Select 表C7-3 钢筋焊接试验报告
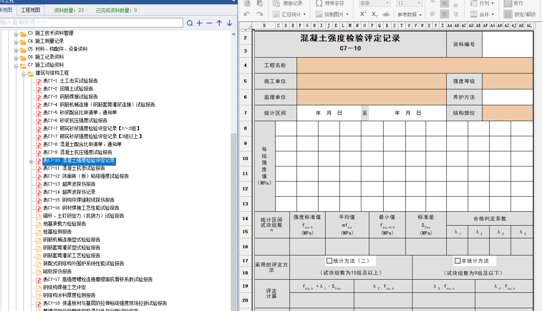Viewport: 542px width, 311px height. click(71, 97)
